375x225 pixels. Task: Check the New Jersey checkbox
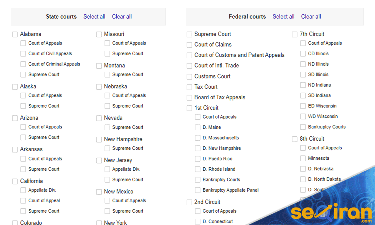[99, 160]
